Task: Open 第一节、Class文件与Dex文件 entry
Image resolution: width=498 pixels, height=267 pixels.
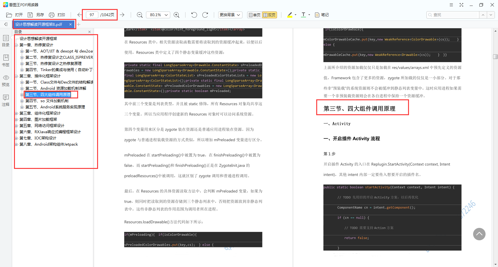Action: pos(59,82)
